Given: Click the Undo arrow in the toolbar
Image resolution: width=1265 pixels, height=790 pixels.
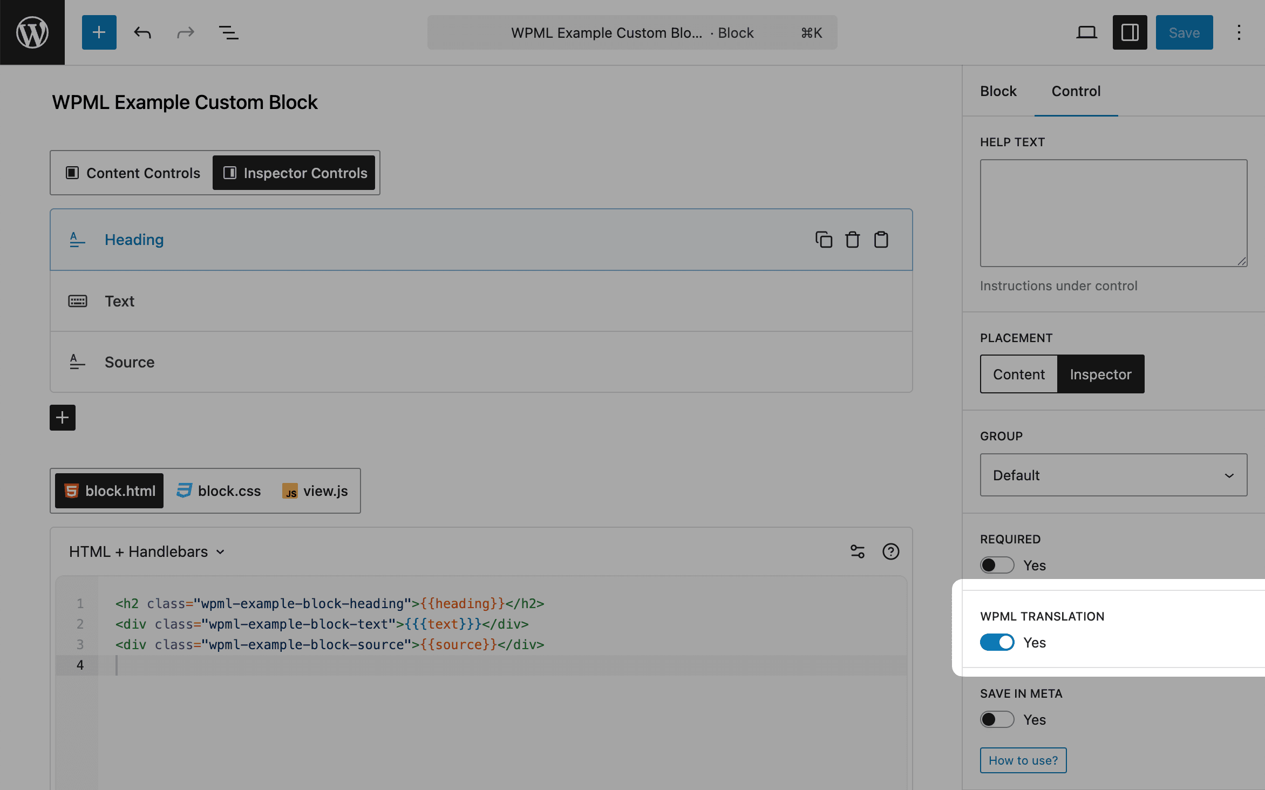Looking at the screenshot, I should coord(142,32).
